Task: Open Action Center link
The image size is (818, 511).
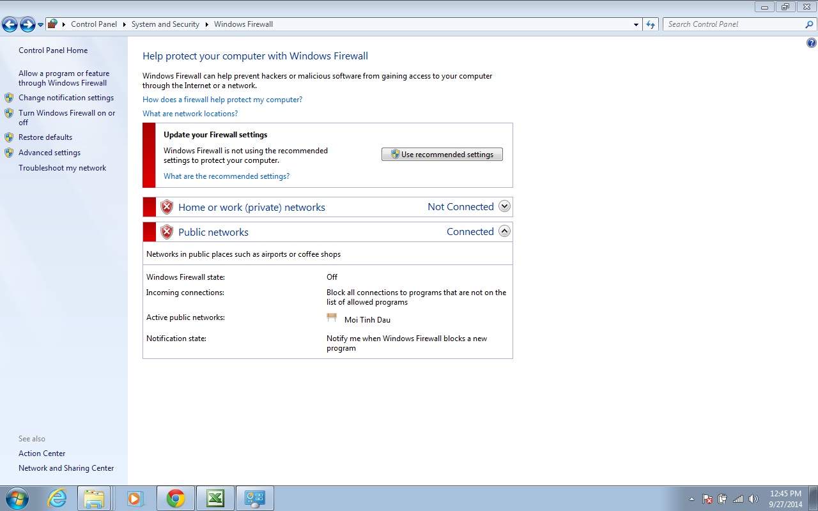Action: point(42,454)
